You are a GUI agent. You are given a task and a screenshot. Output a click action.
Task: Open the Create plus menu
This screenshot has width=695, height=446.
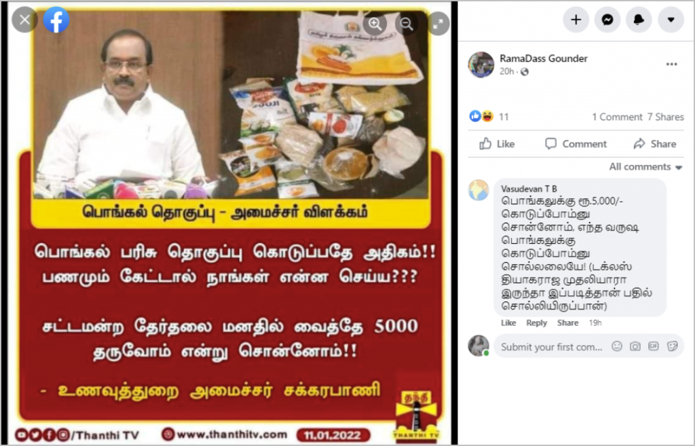point(576,20)
